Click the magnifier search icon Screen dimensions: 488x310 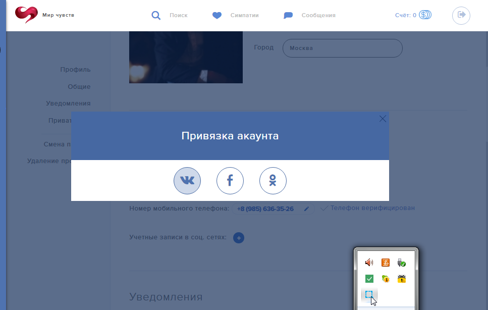coord(156,15)
